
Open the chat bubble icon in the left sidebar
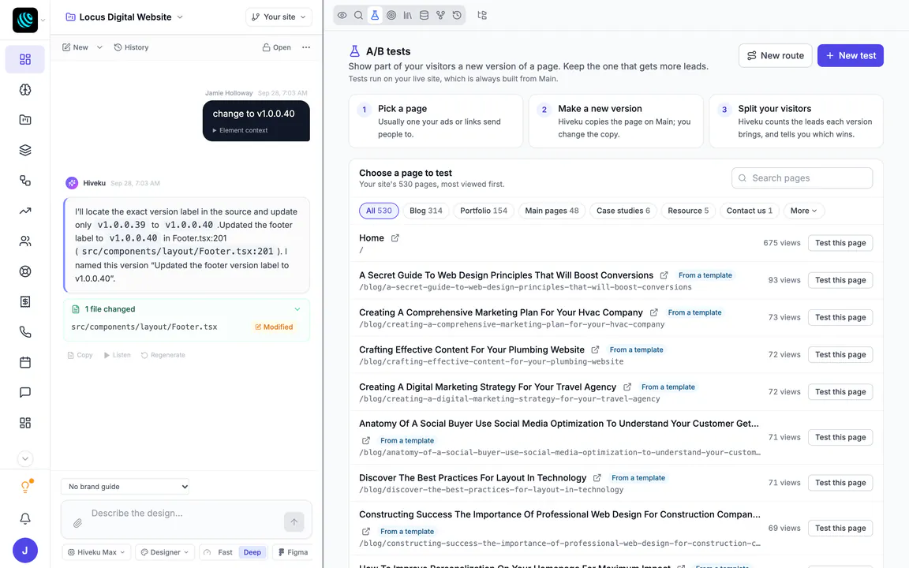point(25,392)
